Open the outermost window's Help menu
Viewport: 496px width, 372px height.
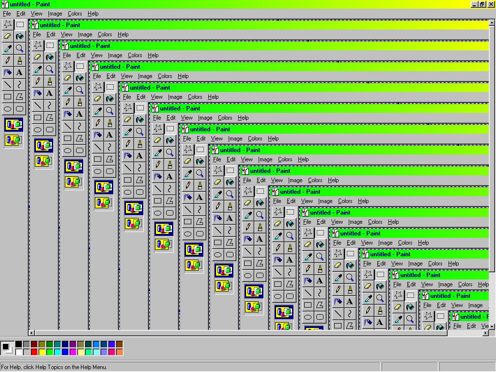tap(93, 14)
